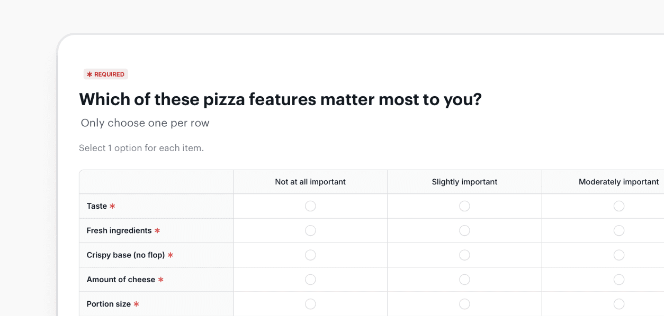
Task: Rate Amount of cheese 'Not at all important'
Action: (x=310, y=280)
